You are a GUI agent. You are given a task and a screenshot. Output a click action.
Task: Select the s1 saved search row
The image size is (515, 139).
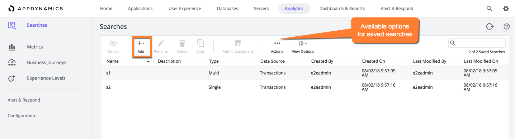coord(304,73)
